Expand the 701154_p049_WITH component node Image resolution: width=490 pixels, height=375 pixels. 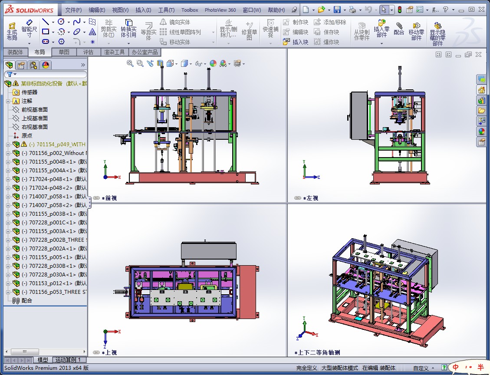tap(8, 145)
